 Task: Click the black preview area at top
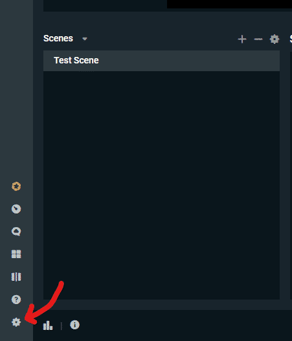229,4
